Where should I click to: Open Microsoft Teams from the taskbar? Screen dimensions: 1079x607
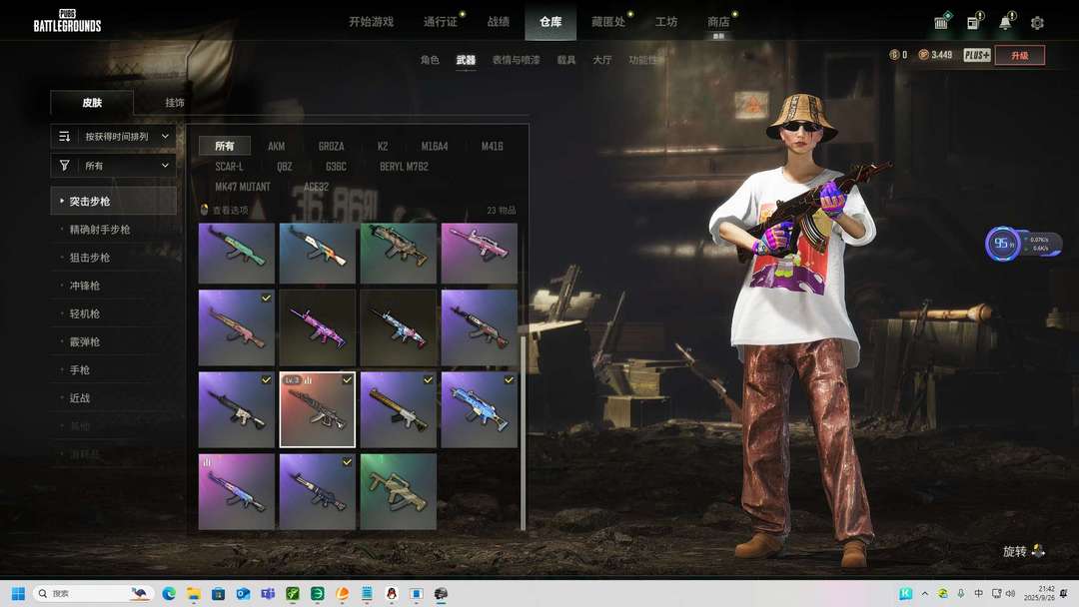click(x=268, y=593)
